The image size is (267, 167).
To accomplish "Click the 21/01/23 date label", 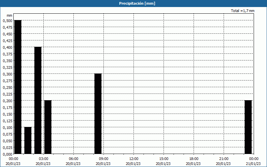I will tap(253, 164).
